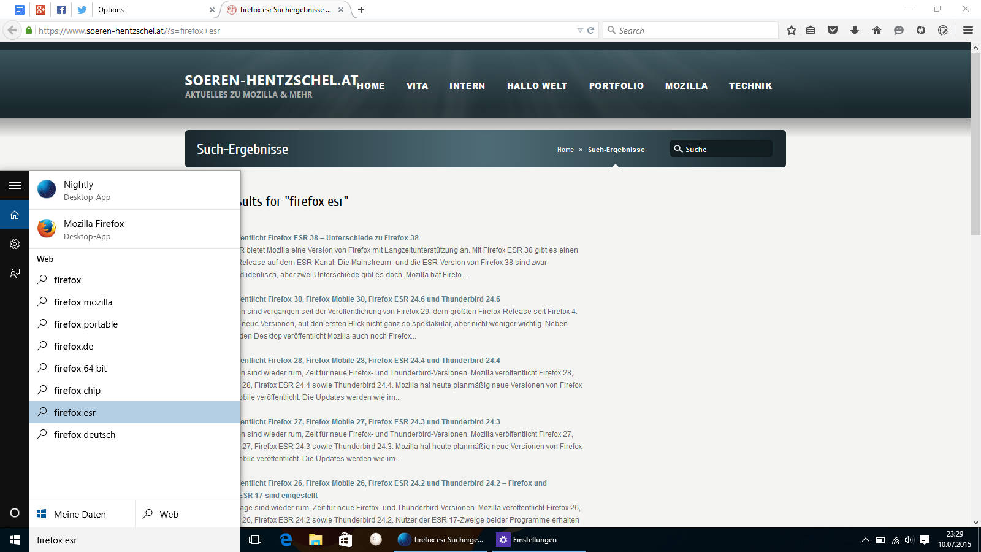Open the bookmarks list icon
The image size is (981, 552).
click(811, 30)
